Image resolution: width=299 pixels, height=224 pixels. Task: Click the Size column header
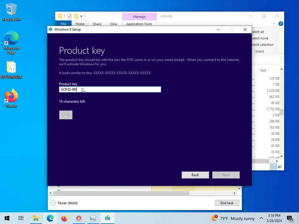click(263, 70)
